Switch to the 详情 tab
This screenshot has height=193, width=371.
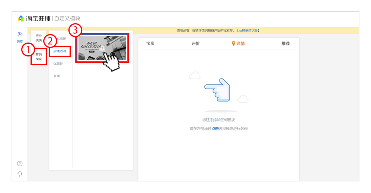pos(240,43)
